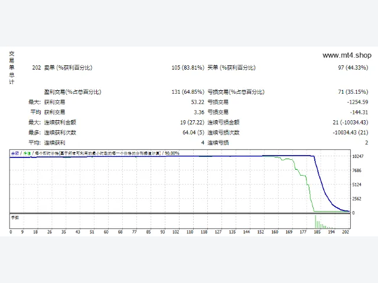378x283 pixels.
Task: Click the value 21 (-10034.43)
Action: point(350,123)
